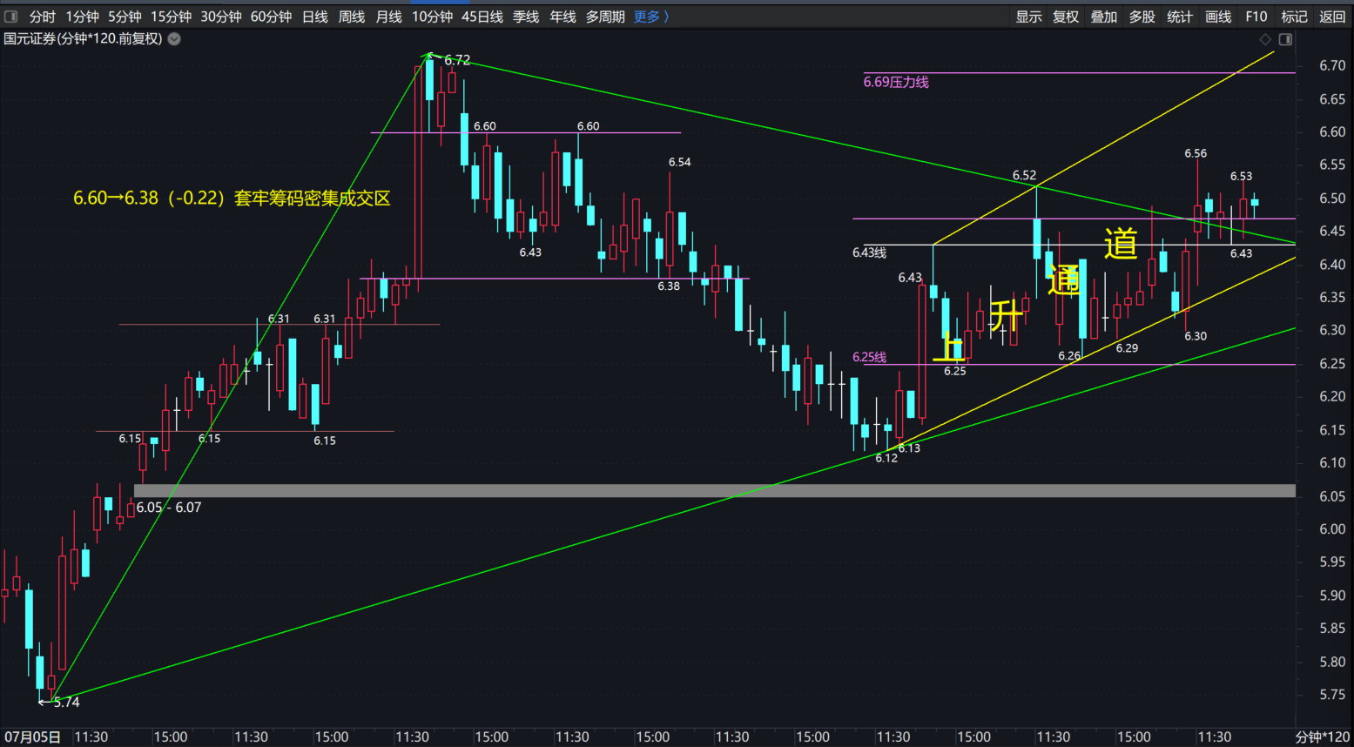This screenshot has height=747, width=1354.
Task: Open the 统计 statistics tool
Action: 1180,17
